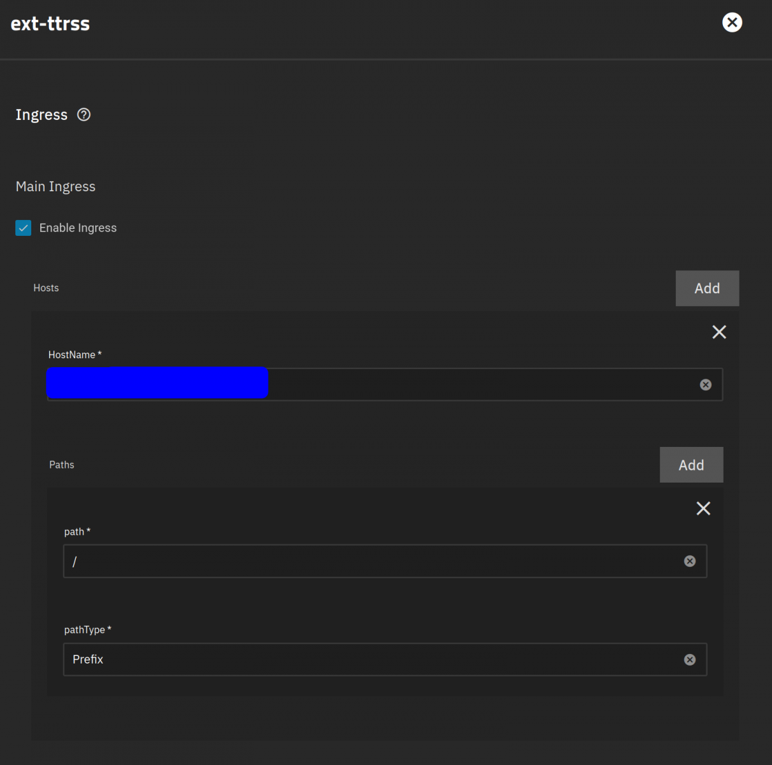Add a new entry under Hosts
The image size is (772, 765).
[707, 288]
